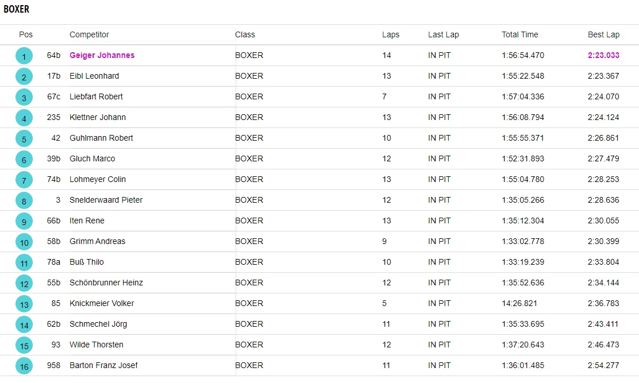Select the position 16 circle badge

[24, 366]
